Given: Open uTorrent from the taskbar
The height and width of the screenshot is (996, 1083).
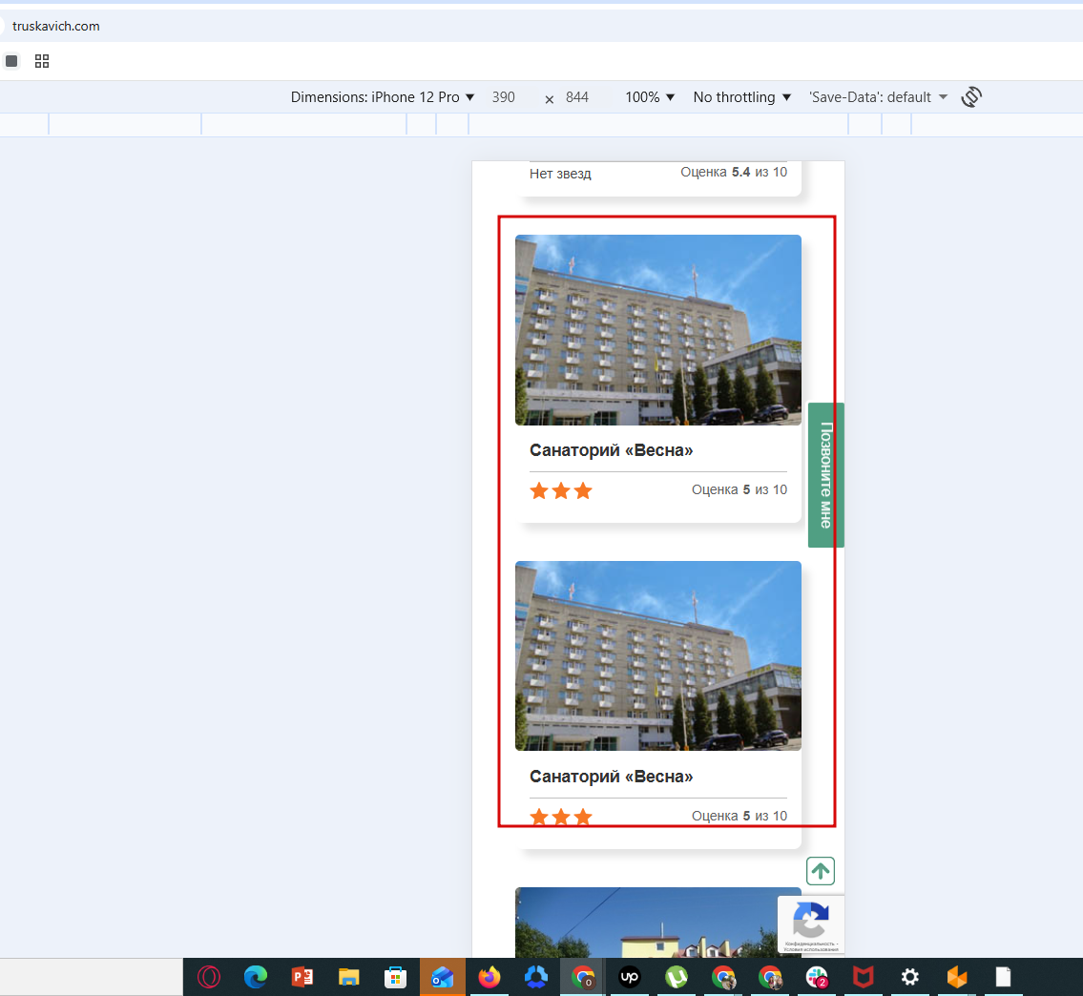Looking at the screenshot, I should 677,977.
